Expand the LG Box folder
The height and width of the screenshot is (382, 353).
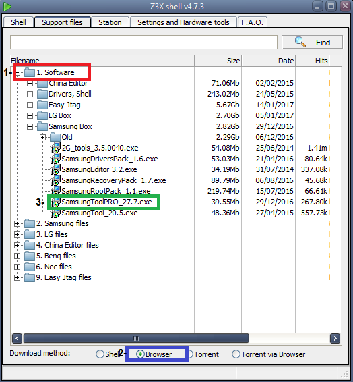(30, 115)
